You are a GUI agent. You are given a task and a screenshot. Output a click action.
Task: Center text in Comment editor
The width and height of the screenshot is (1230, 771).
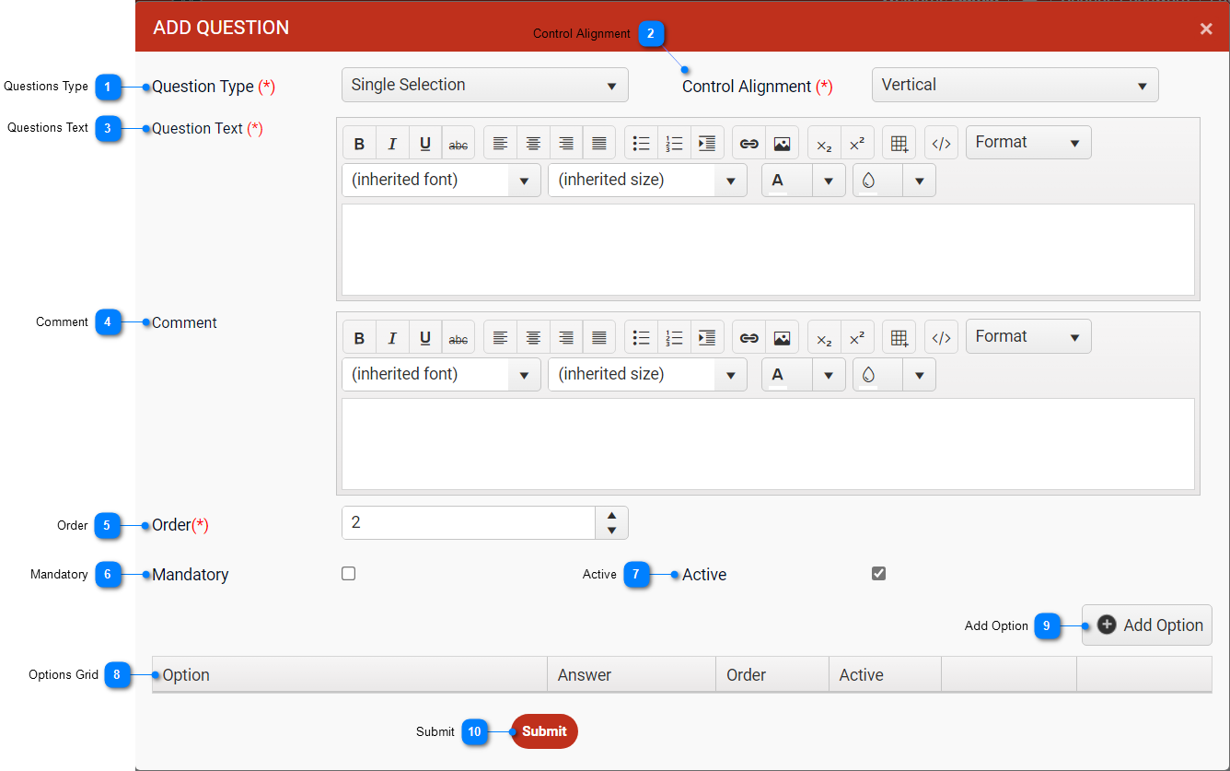[x=533, y=337]
